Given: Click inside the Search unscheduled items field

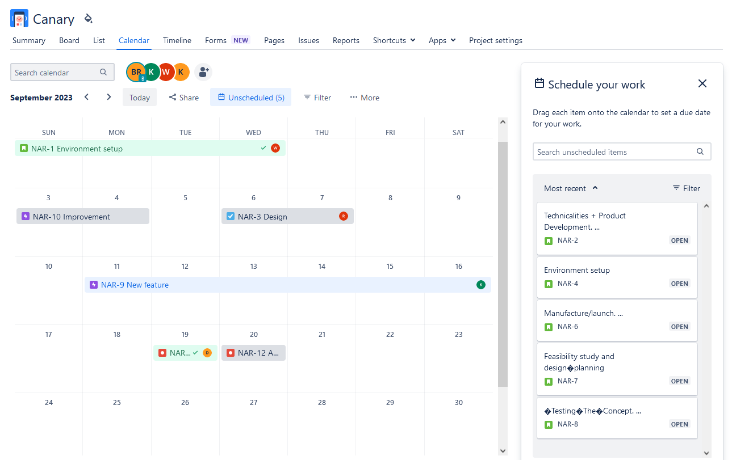Looking at the screenshot, I should (613, 151).
